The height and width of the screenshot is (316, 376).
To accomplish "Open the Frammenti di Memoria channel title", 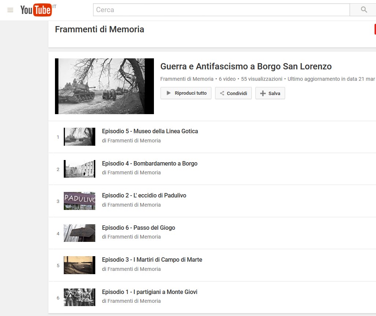I will point(100,29).
